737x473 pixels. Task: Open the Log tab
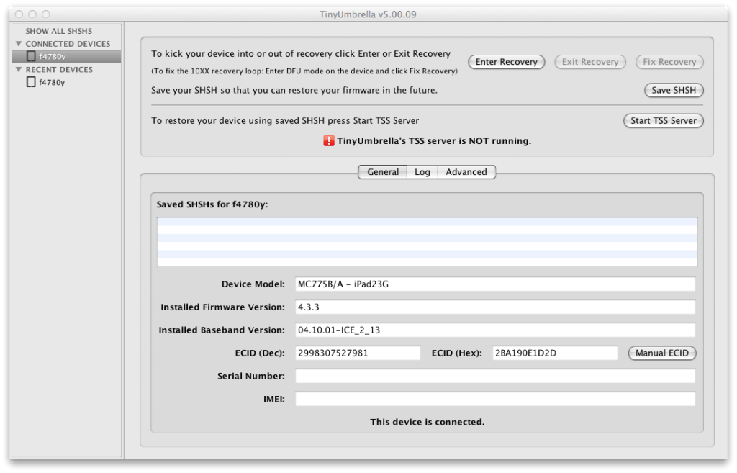click(x=422, y=172)
